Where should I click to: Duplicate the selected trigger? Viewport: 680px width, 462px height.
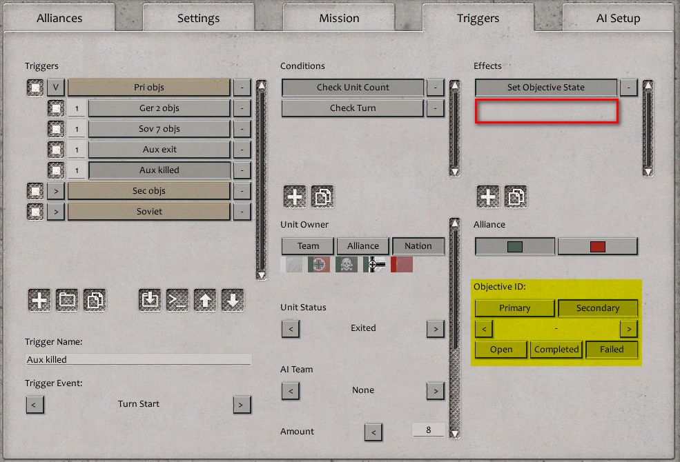click(95, 301)
